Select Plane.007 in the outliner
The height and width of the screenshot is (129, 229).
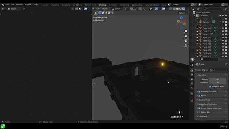206,47
